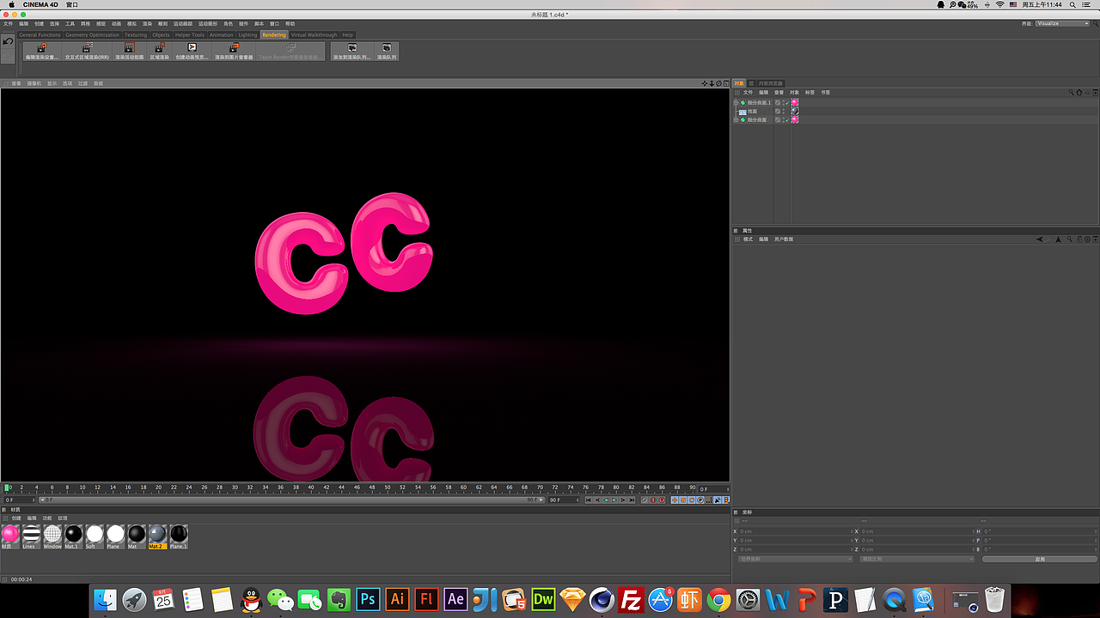Click the home icon in Objects panel

pyautogui.click(x=1079, y=92)
